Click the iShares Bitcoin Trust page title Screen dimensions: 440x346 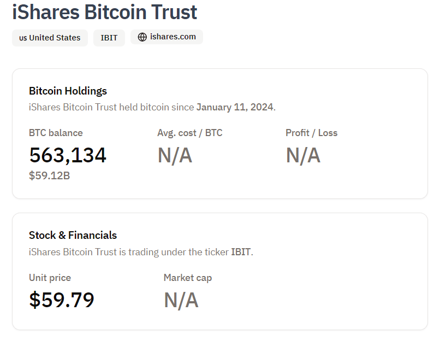105,12
